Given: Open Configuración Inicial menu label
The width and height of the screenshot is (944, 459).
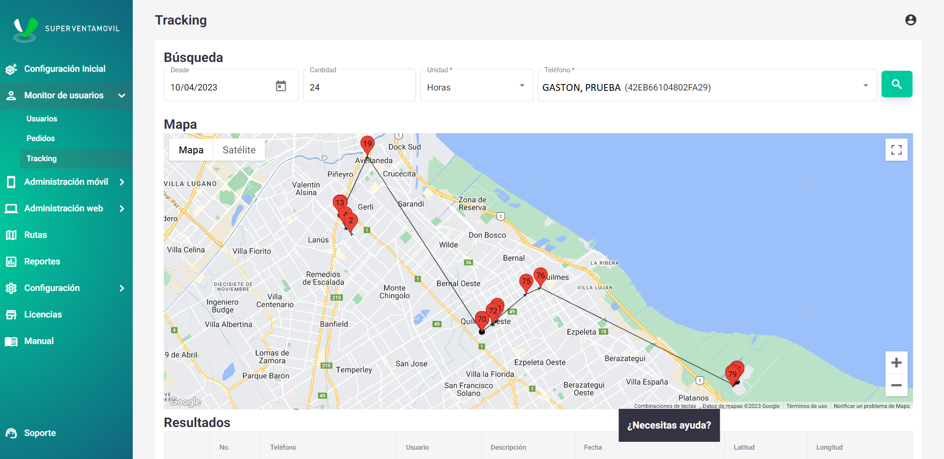Looking at the screenshot, I should point(65,69).
